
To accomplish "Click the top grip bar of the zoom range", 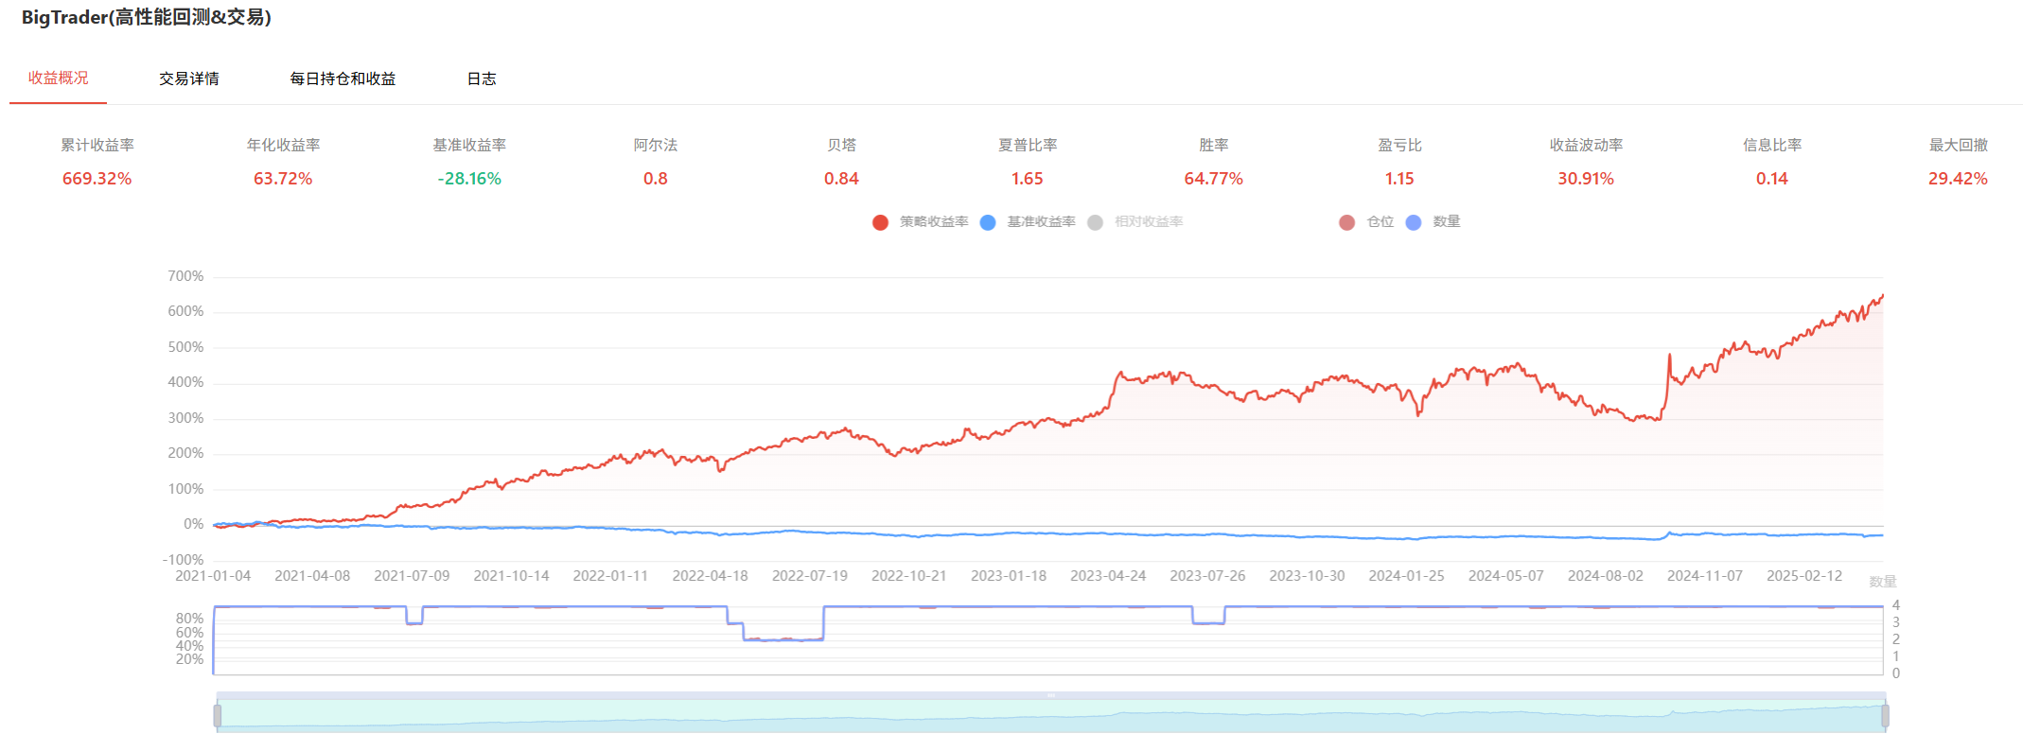I will (1050, 695).
